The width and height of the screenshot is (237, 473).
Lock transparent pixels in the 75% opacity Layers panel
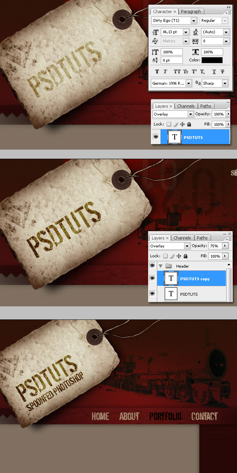pyautogui.click(x=166, y=256)
